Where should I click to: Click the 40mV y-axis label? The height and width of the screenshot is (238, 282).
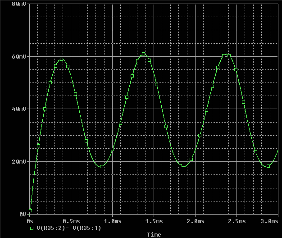click(19, 109)
